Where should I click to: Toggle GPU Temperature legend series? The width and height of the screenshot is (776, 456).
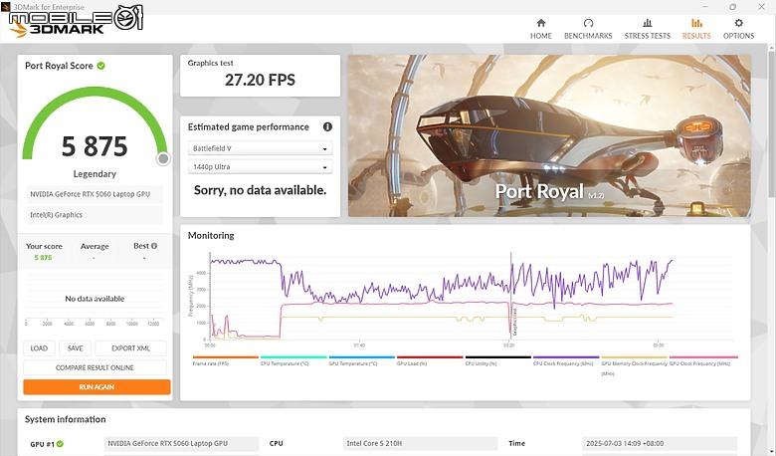362,360
